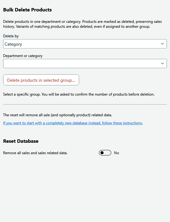
Task: Open the new database instructions link
Action: coord(73,123)
